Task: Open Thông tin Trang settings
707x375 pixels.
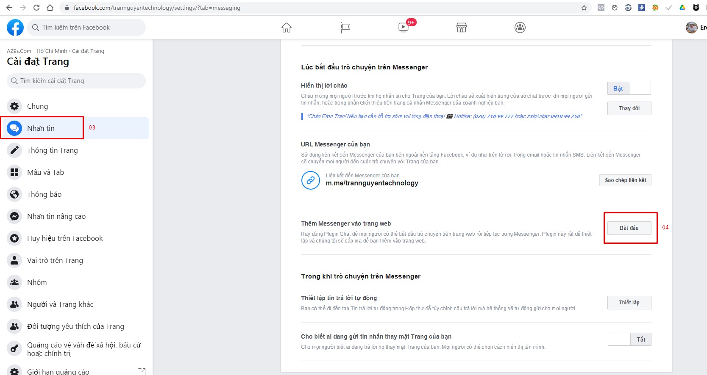Action: click(x=52, y=150)
